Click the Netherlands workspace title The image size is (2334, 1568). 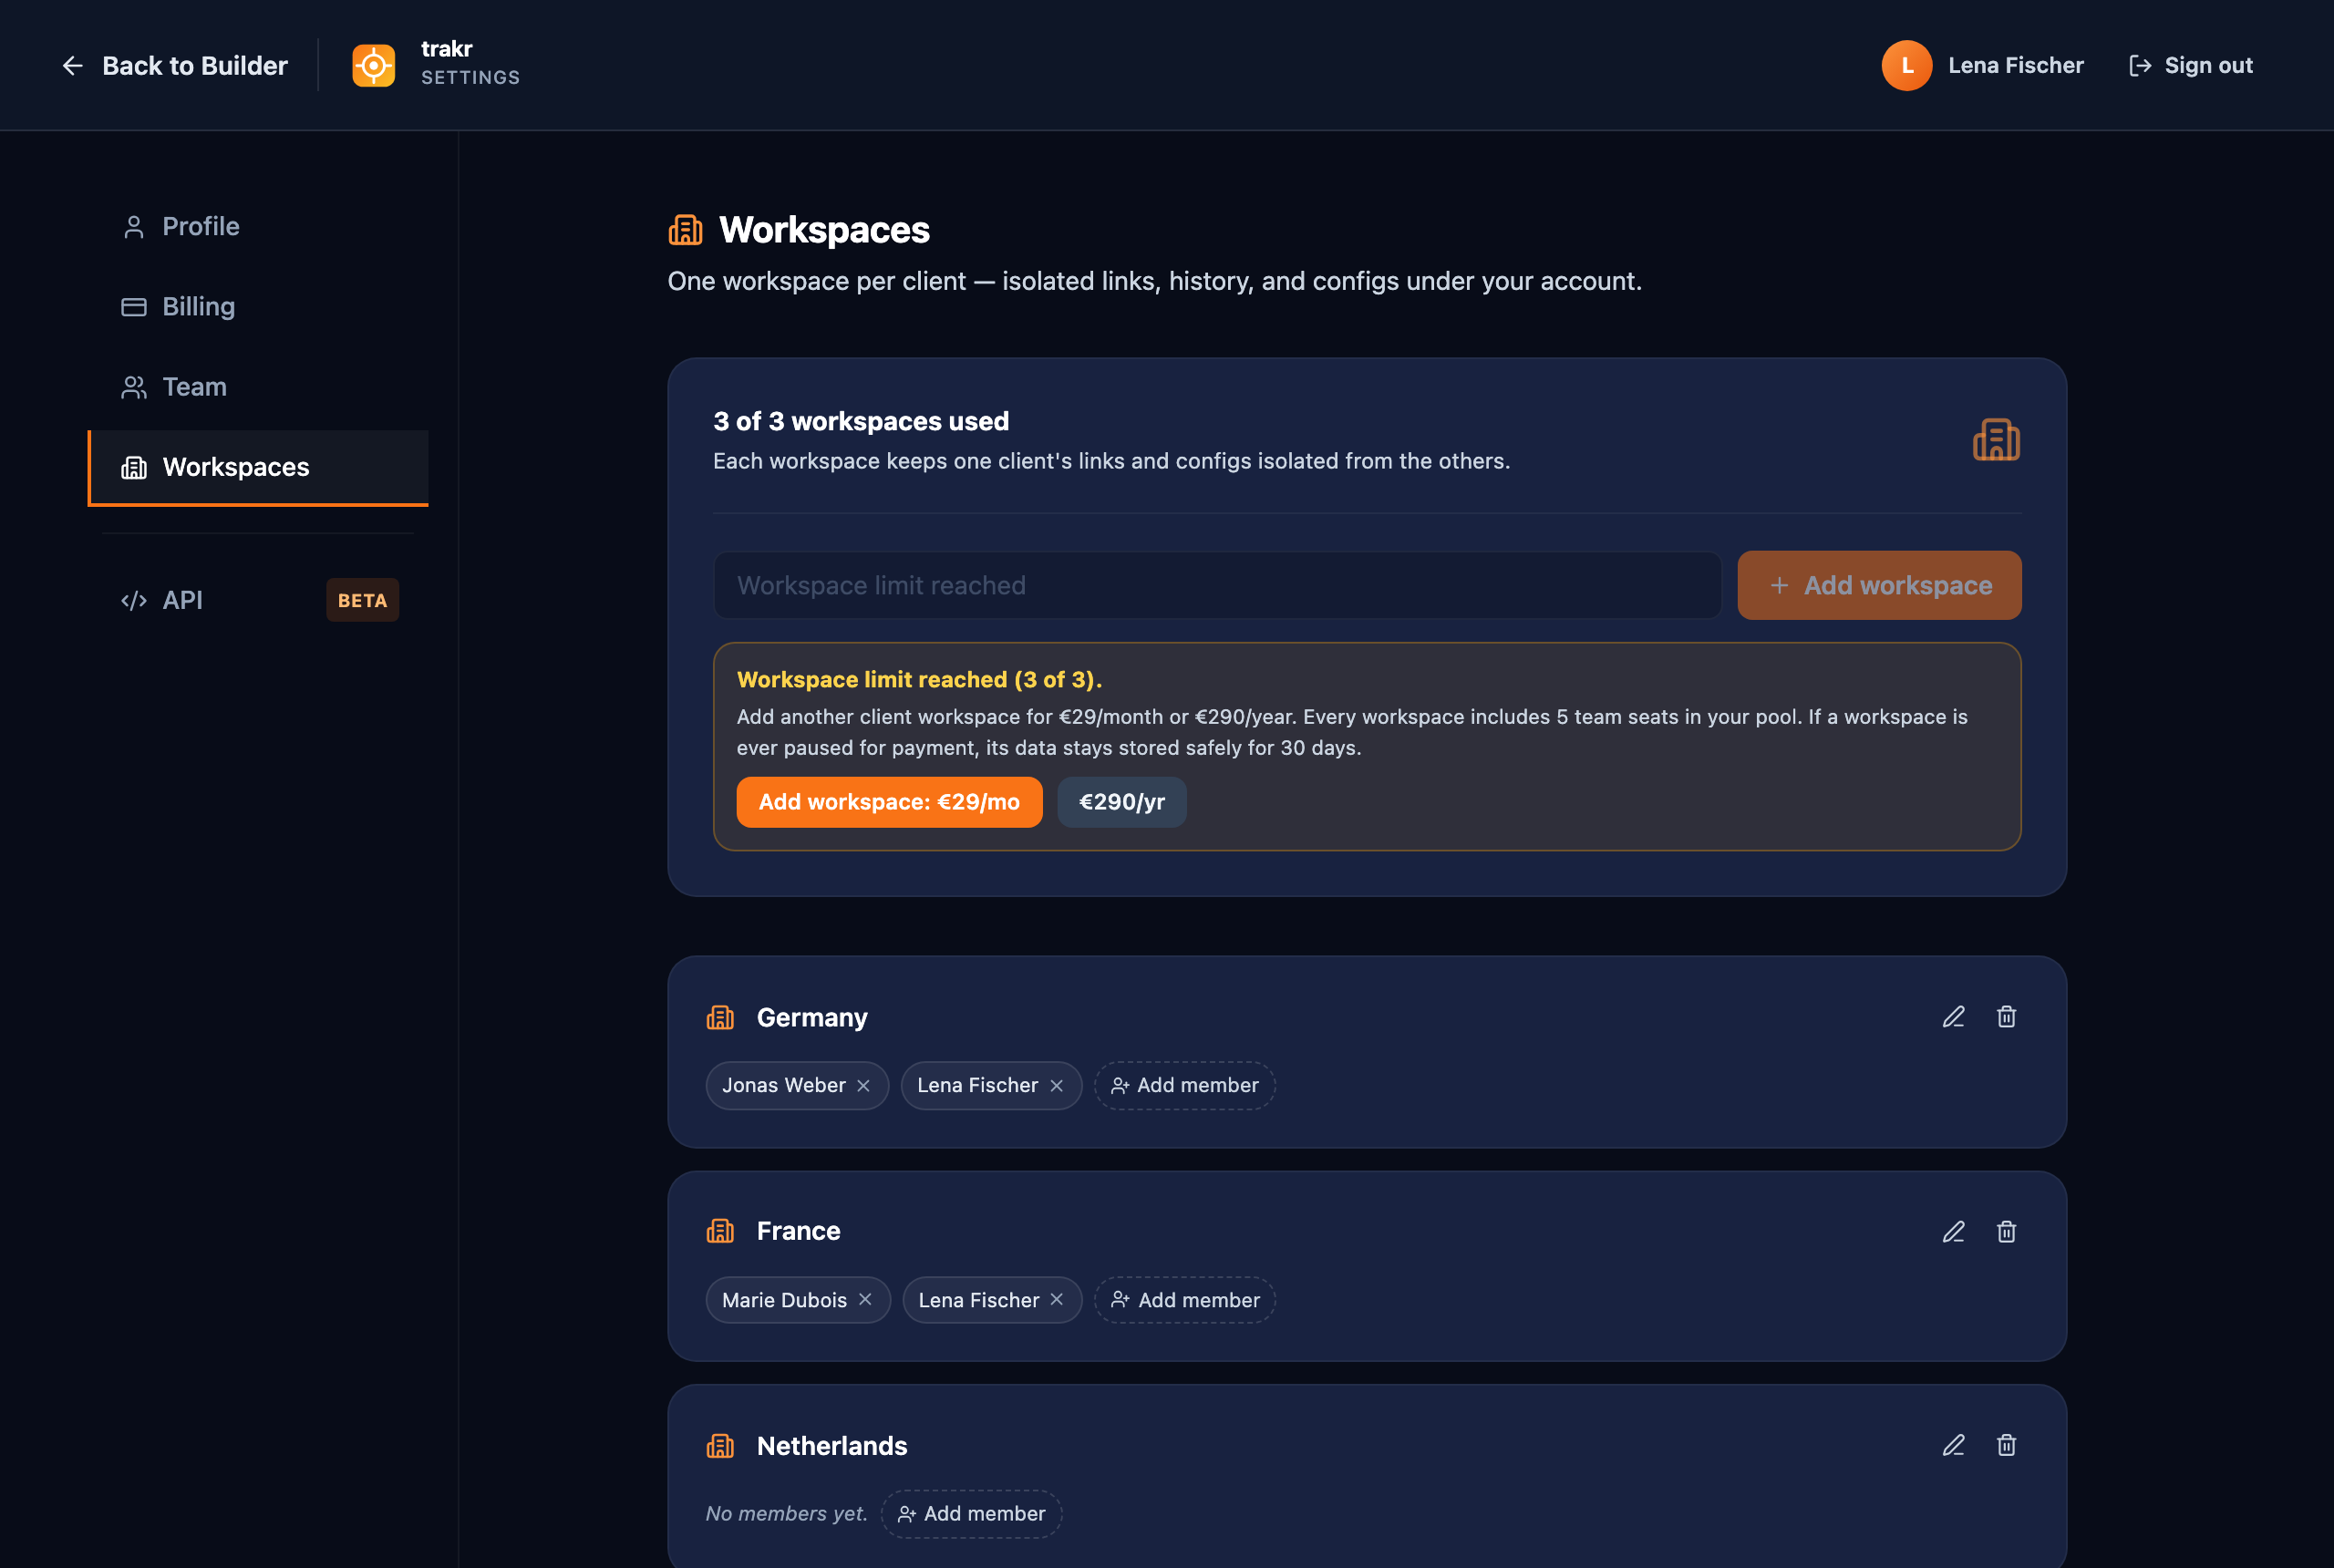point(832,1446)
